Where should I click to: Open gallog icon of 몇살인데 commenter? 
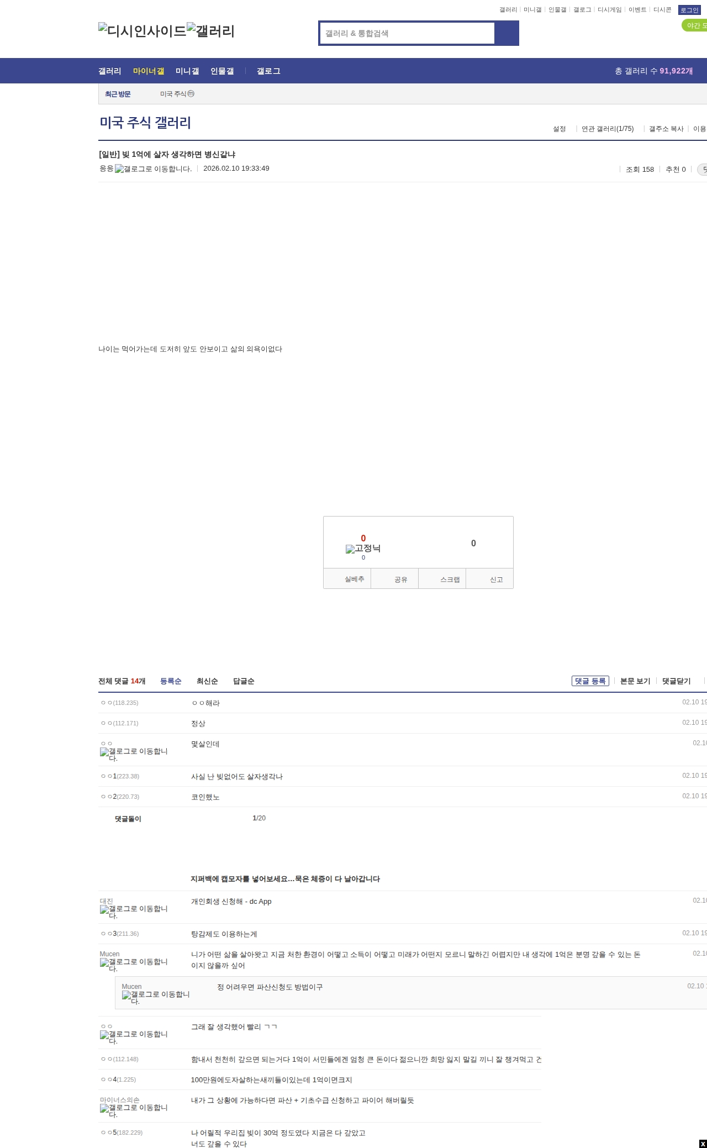134,755
